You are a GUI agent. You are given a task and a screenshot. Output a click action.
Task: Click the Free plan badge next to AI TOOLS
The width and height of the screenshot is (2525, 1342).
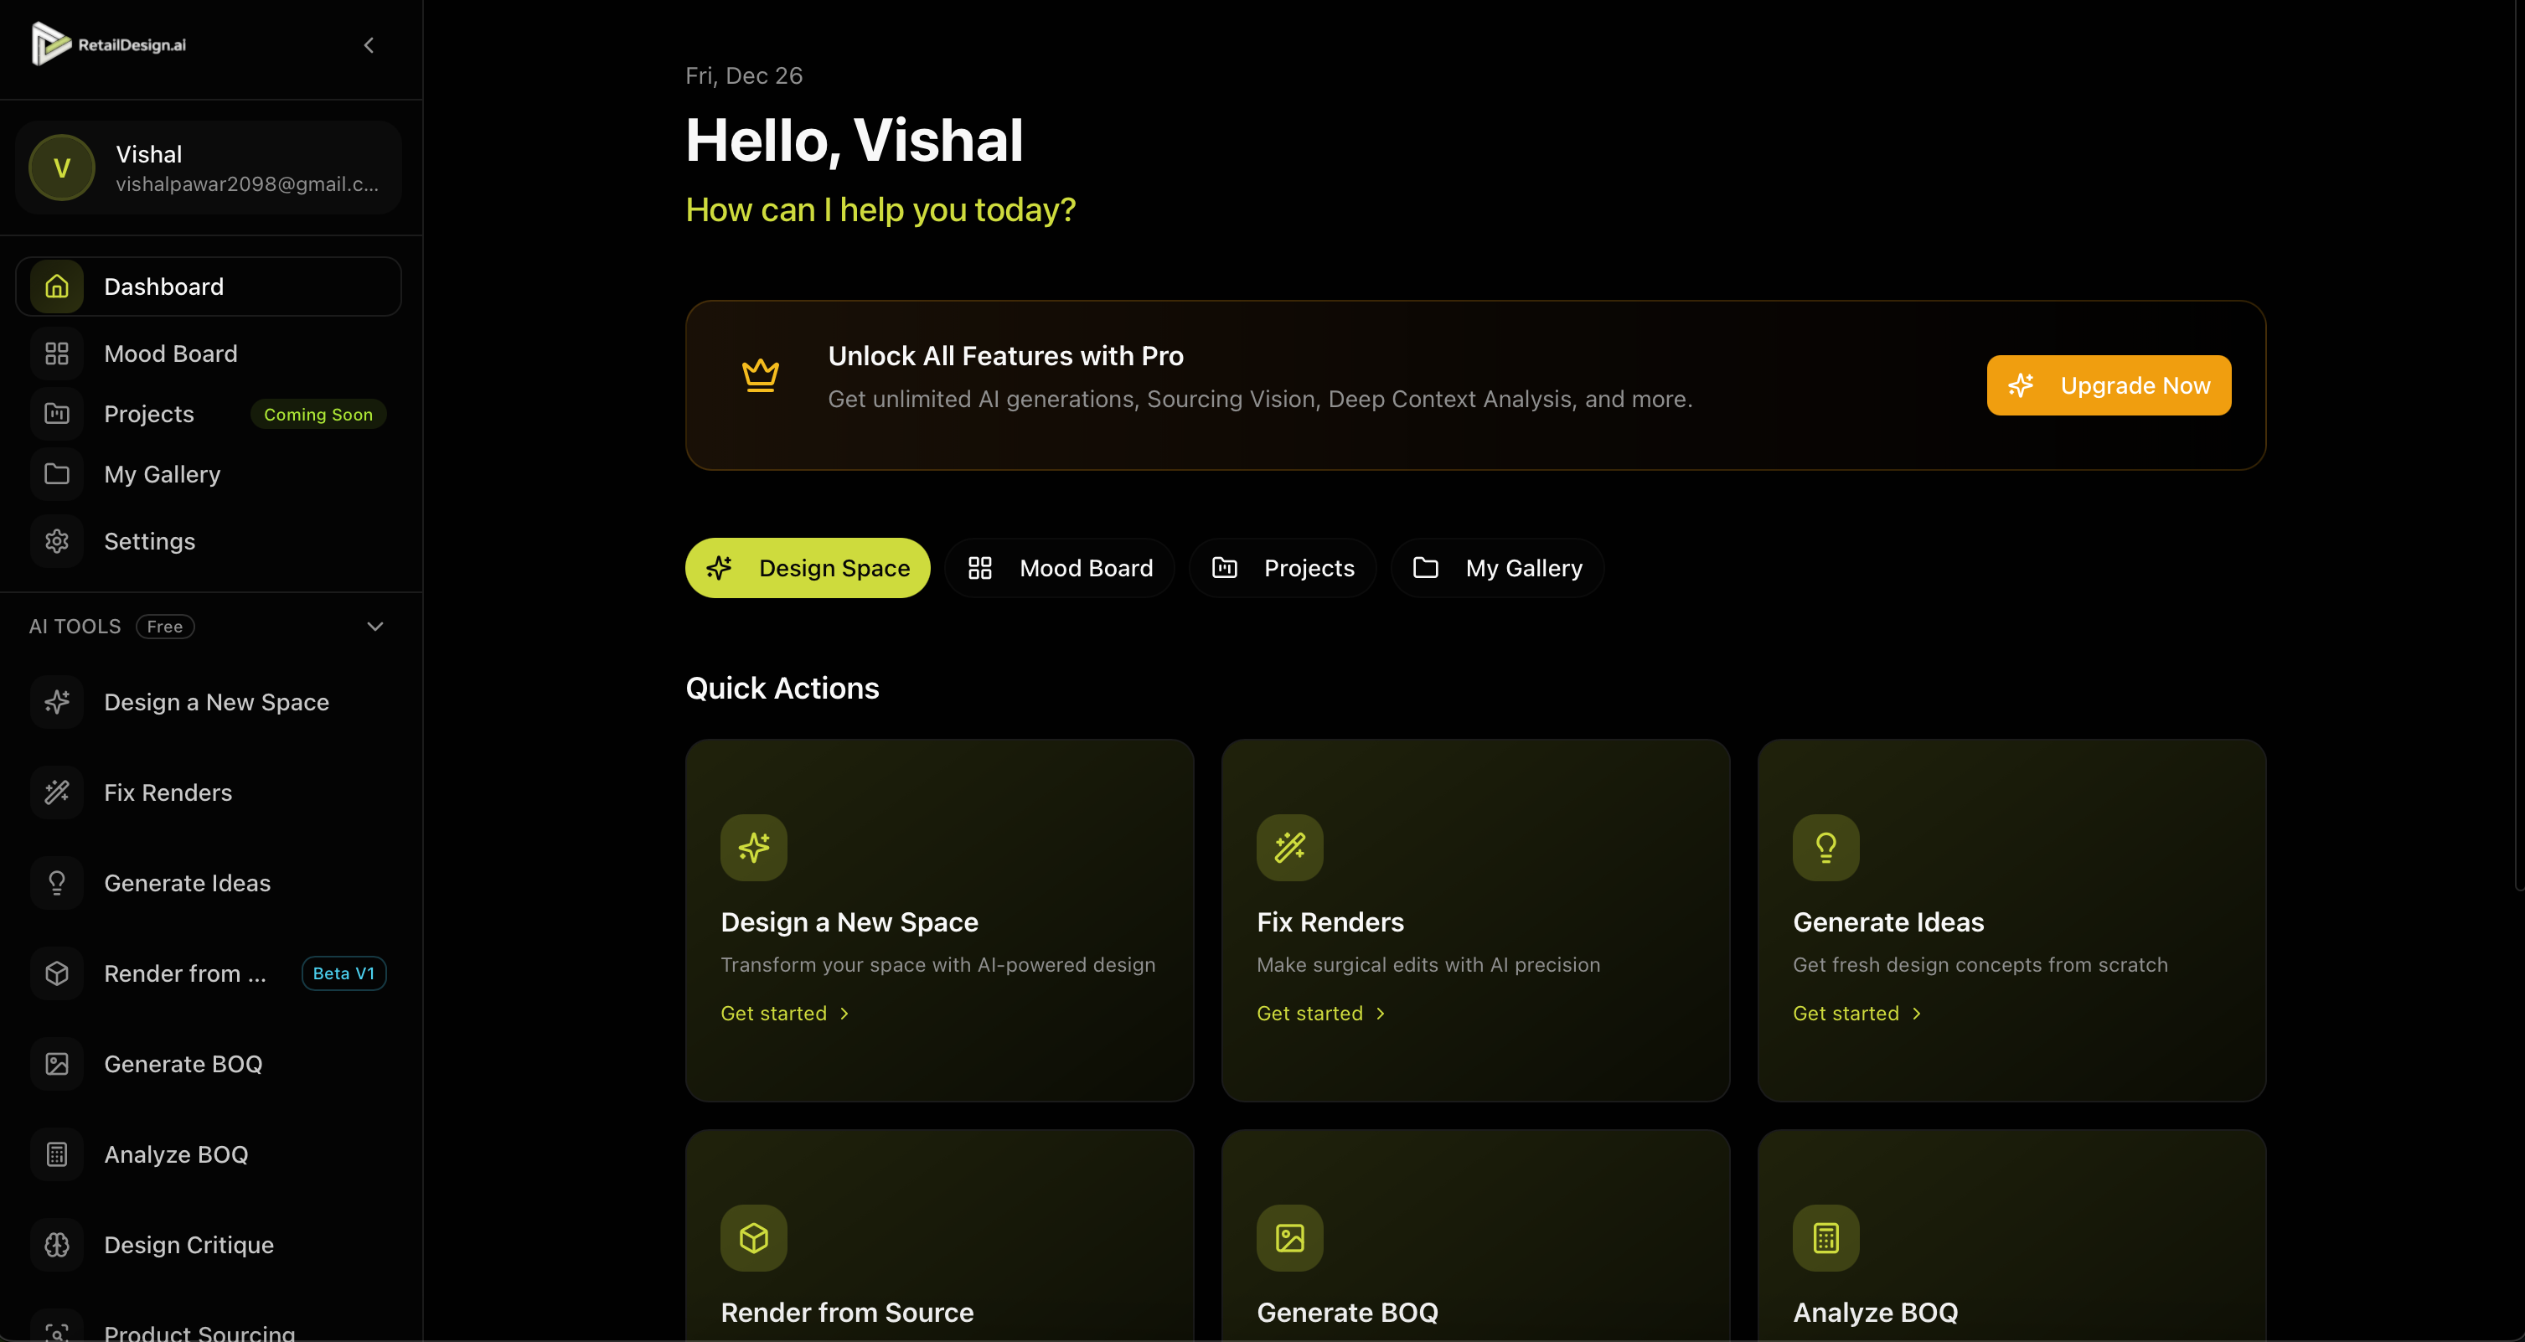[x=165, y=626]
